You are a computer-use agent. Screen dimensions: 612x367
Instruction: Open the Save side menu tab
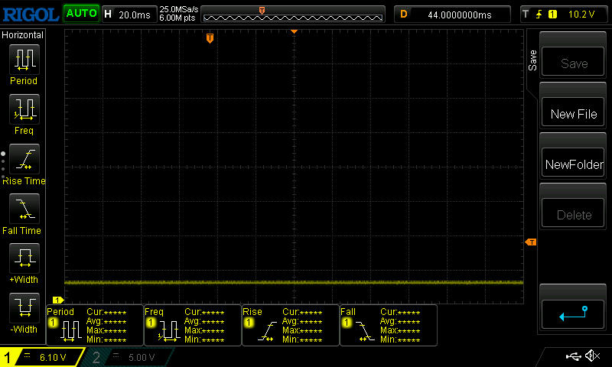point(533,61)
